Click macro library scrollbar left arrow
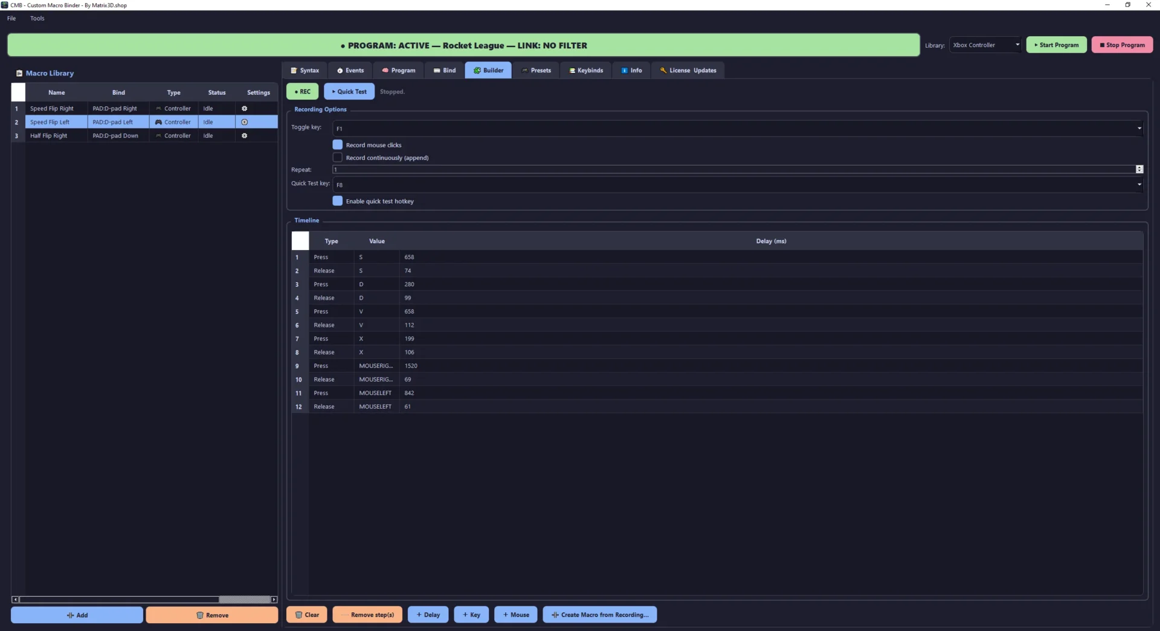 15,600
